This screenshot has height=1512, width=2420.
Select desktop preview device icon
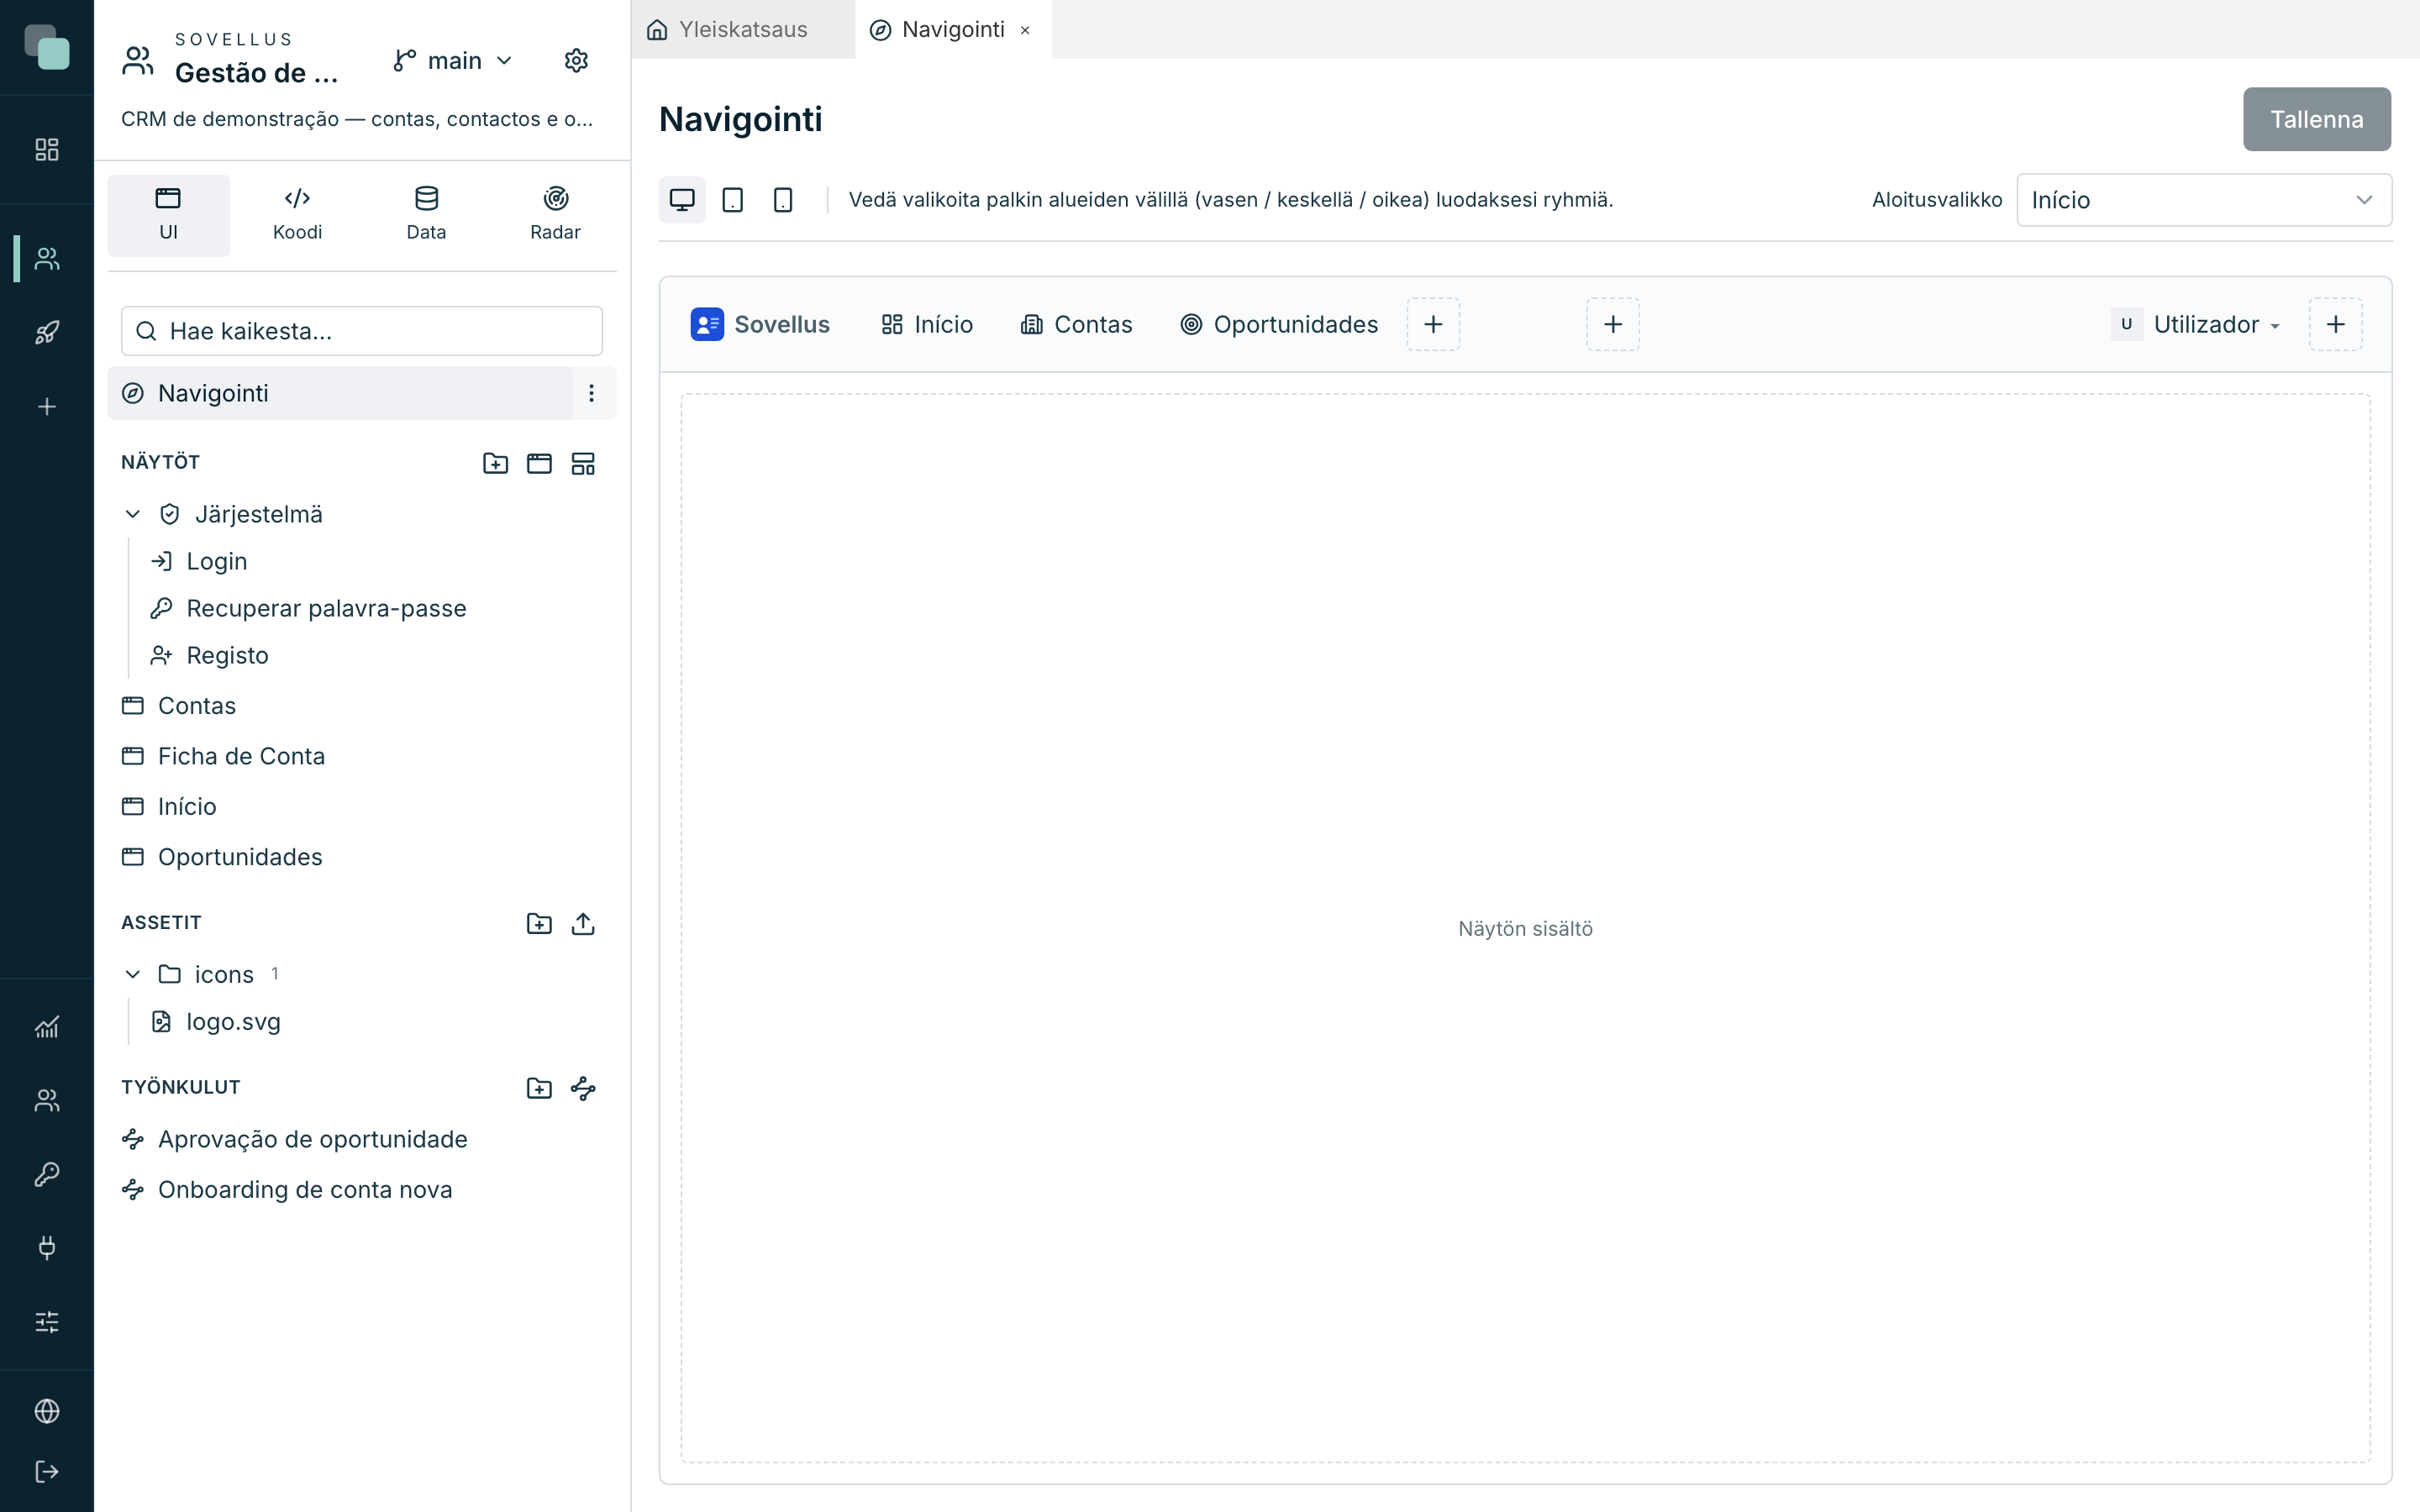point(682,200)
